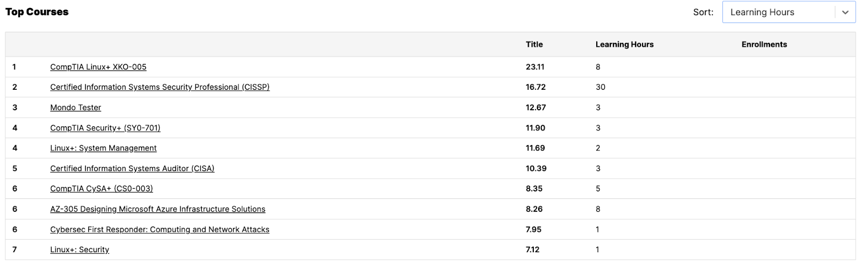Click the Learning Hours sort combo box
861x264 pixels.
coord(778,12)
